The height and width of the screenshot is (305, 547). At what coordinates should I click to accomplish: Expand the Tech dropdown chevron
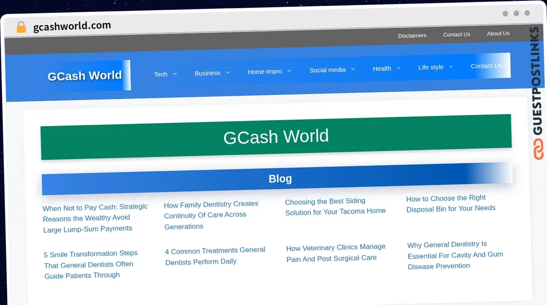[175, 74]
